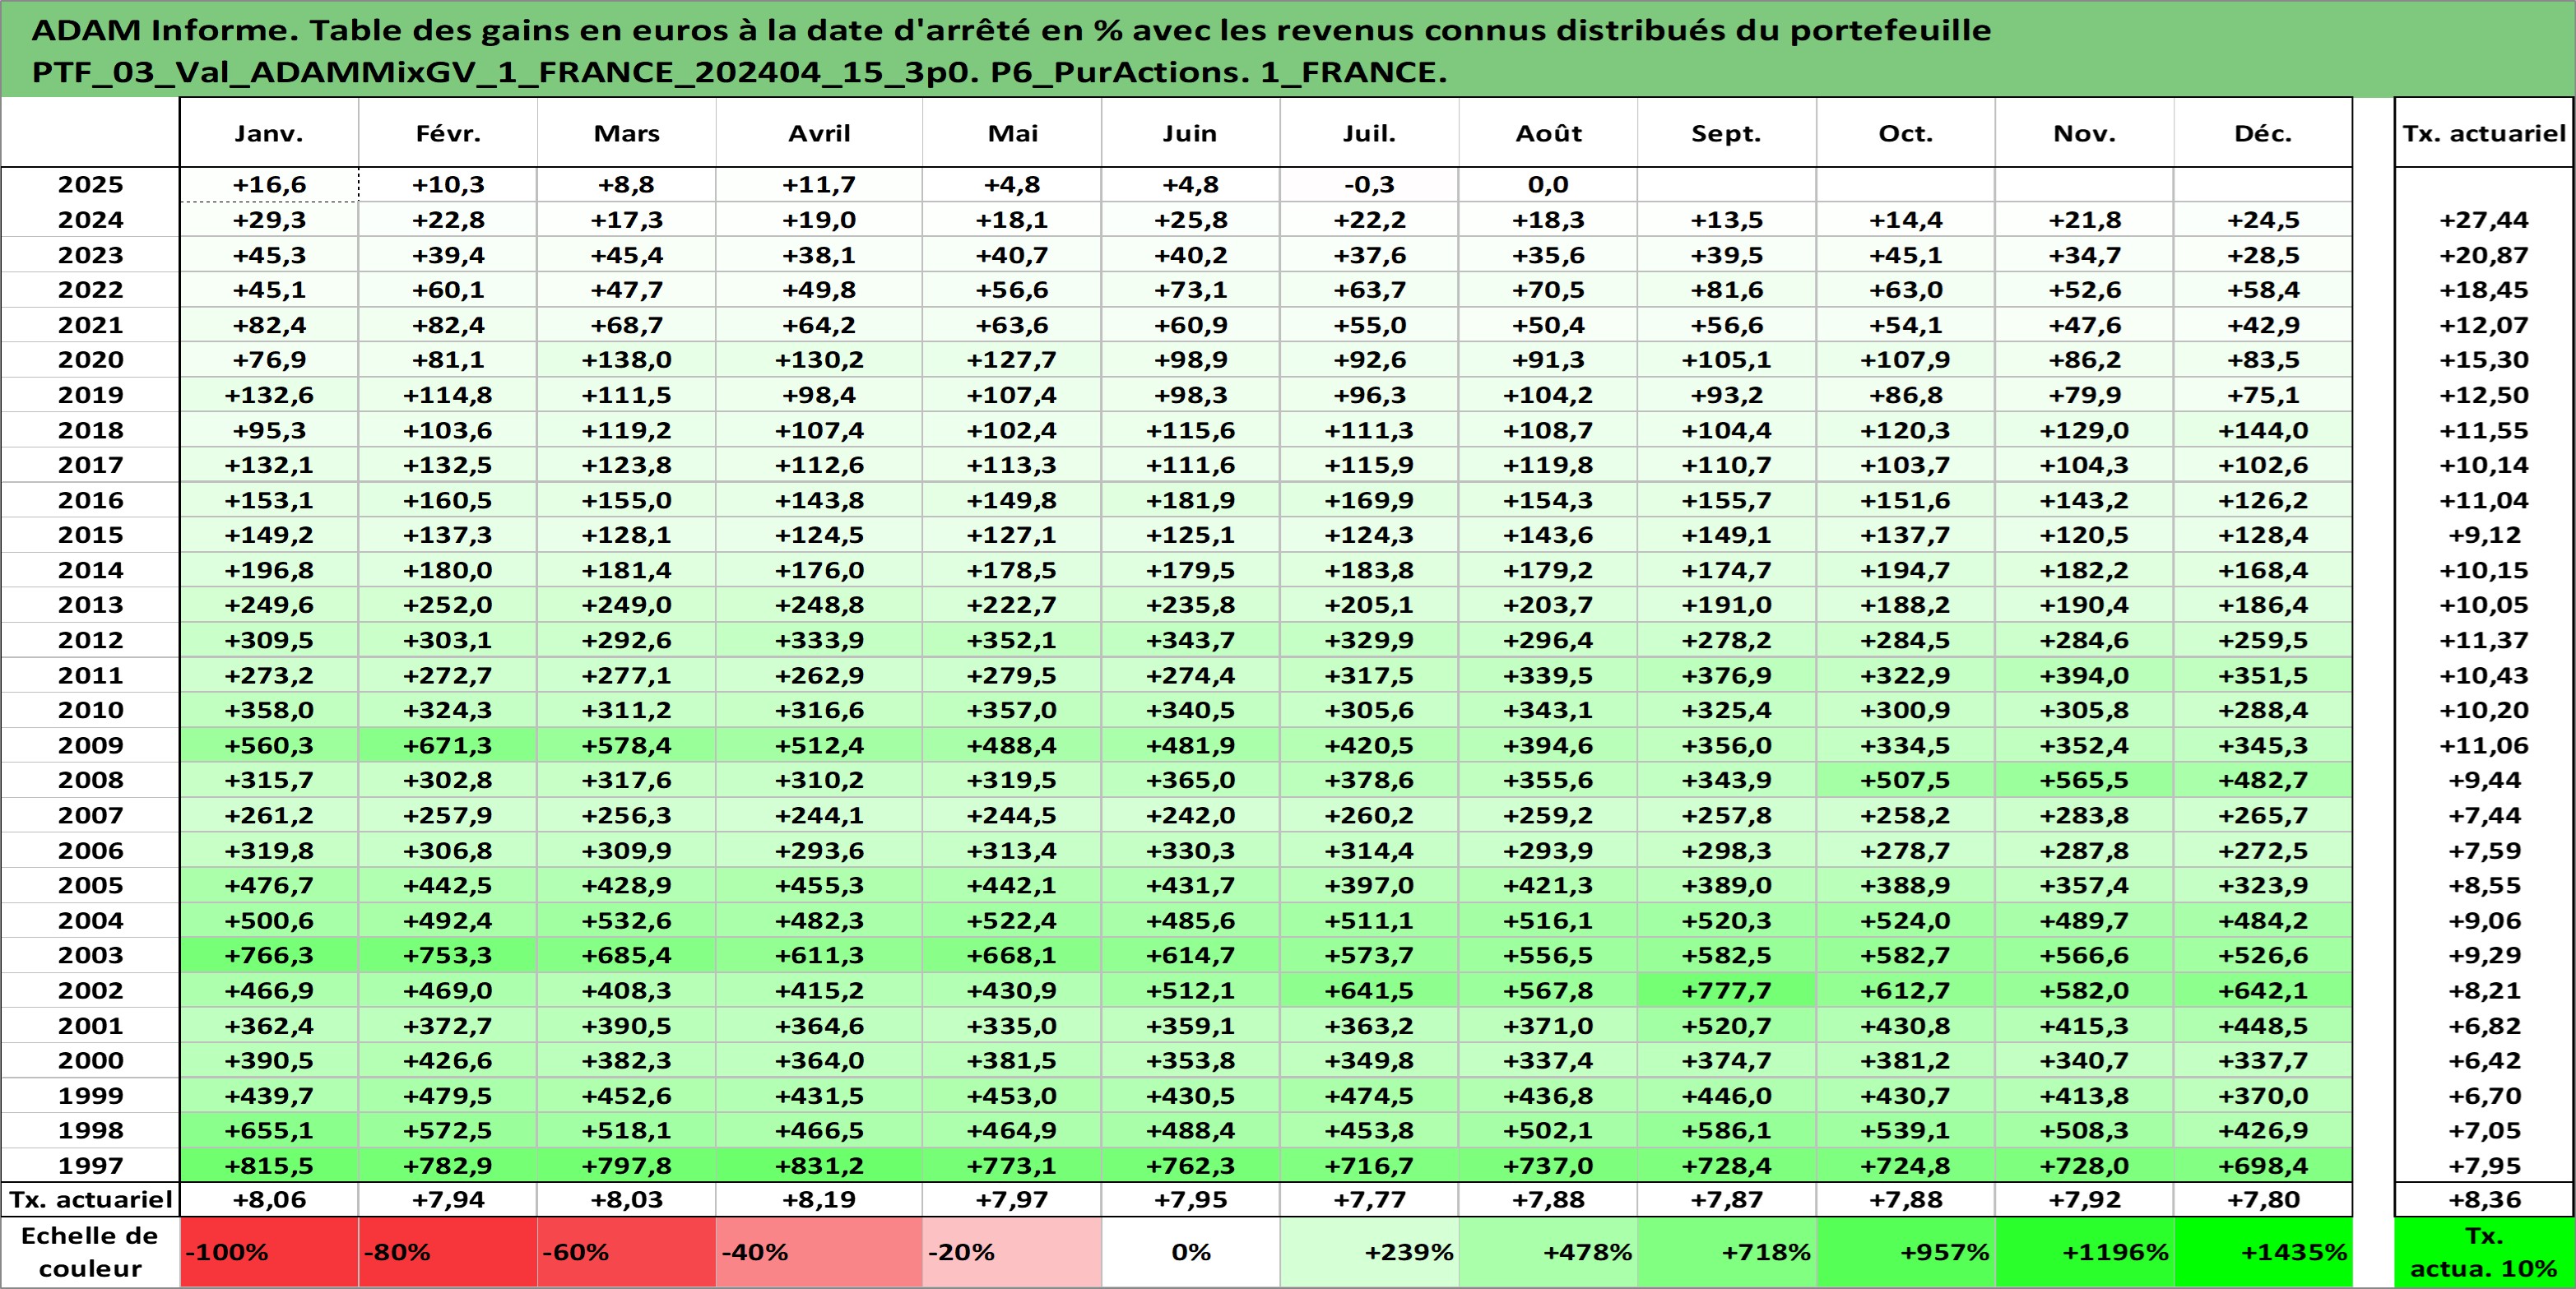
Task: Click the '+239%' light green swatch
Action: coord(1369,1252)
